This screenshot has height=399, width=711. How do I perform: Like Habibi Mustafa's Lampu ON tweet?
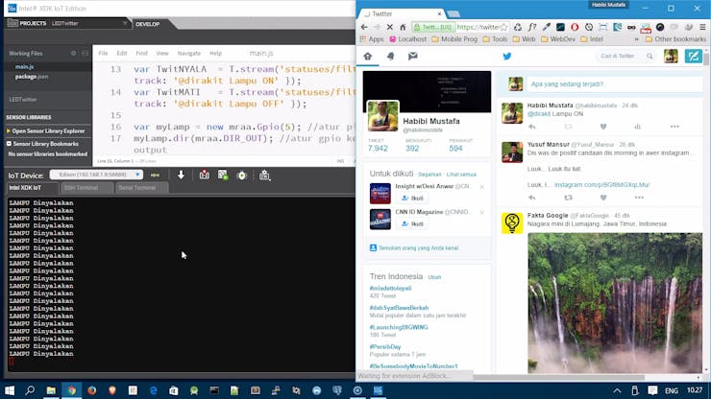pyautogui.click(x=603, y=127)
